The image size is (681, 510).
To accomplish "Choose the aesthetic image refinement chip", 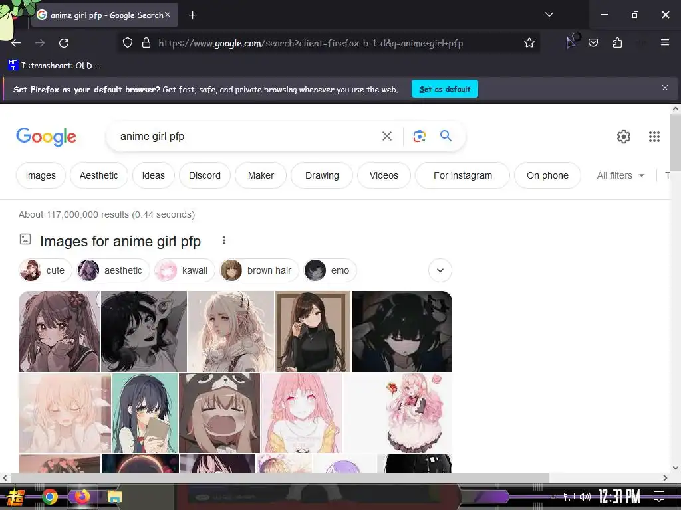I will pos(113,270).
